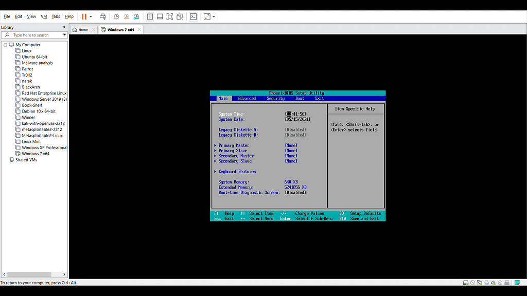Open the View menu
The image size is (527, 296).
click(31, 16)
